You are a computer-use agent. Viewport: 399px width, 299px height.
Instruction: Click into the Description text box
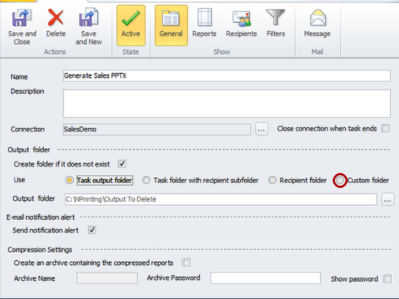coord(227,103)
